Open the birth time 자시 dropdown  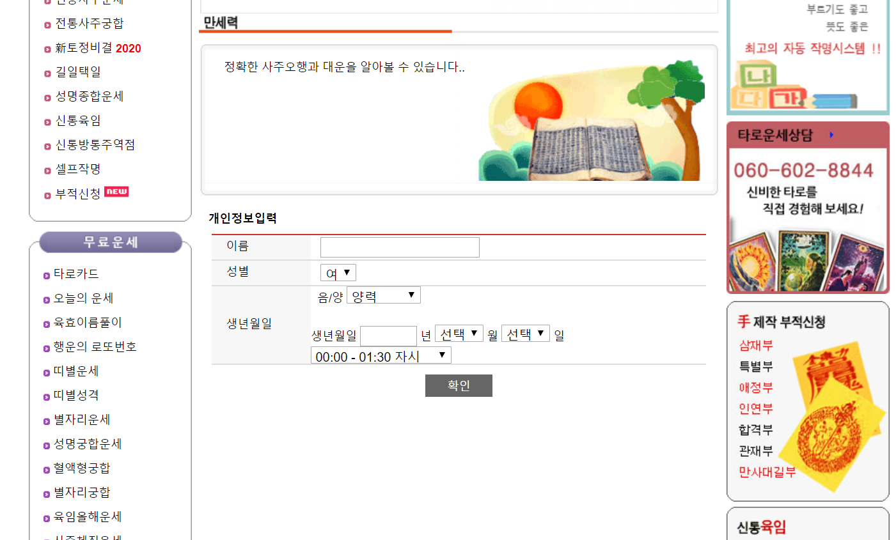pyautogui.click(x=381, y=355)
